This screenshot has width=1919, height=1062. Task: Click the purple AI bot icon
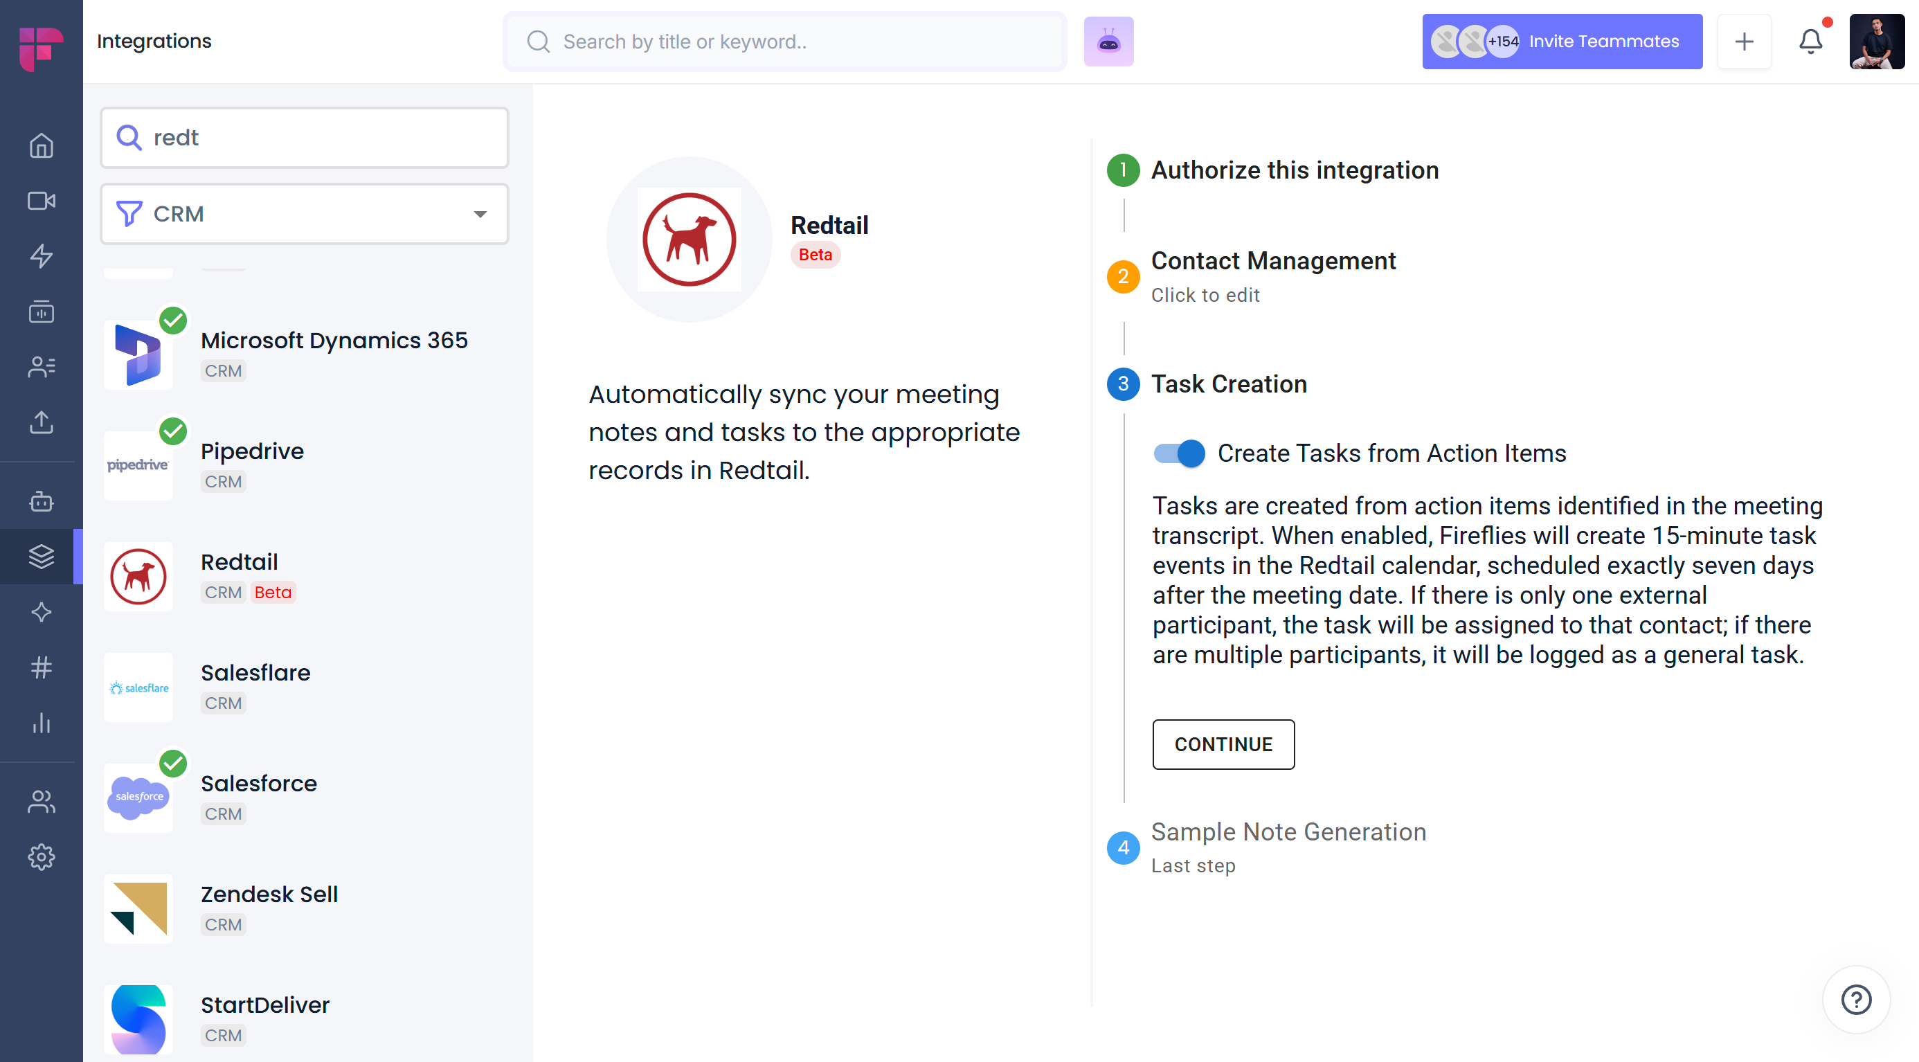pos(1108,42)
